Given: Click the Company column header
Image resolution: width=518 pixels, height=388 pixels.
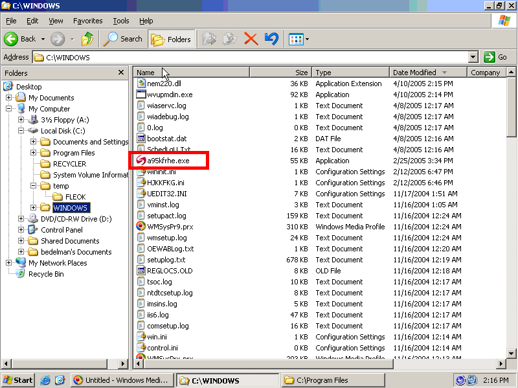Looking at the screenshot, I should [x=486, y=73].
